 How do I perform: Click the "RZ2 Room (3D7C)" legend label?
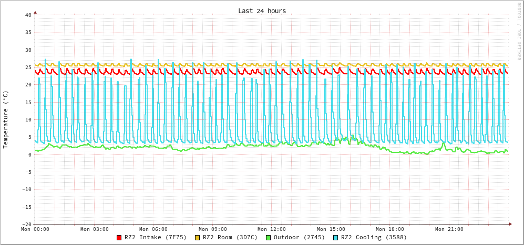230,238
